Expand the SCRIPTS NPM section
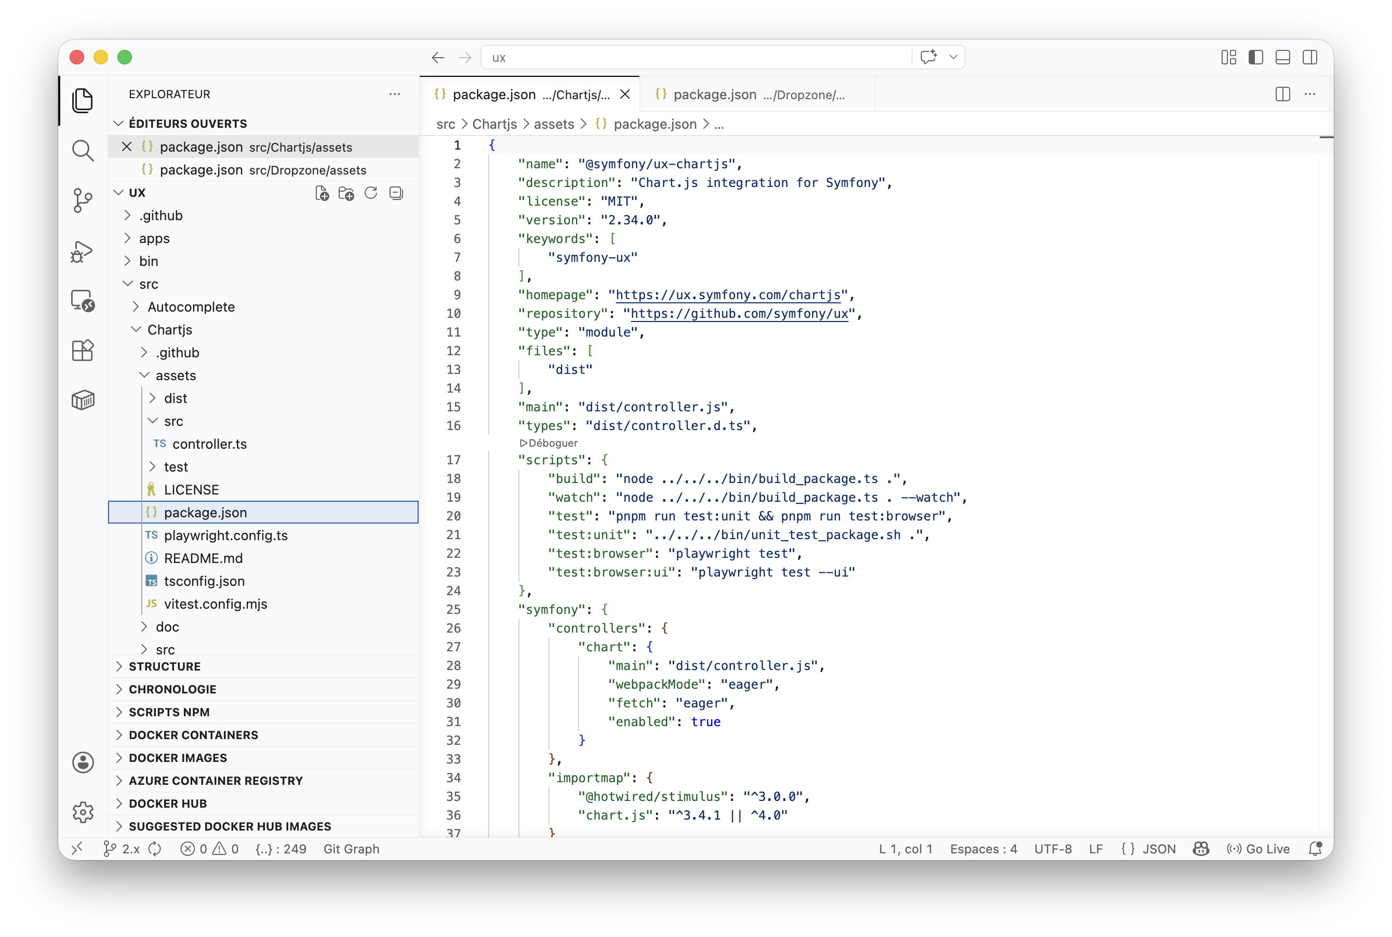The height and width of the screenshot is (937, 1392). point(169,712)
